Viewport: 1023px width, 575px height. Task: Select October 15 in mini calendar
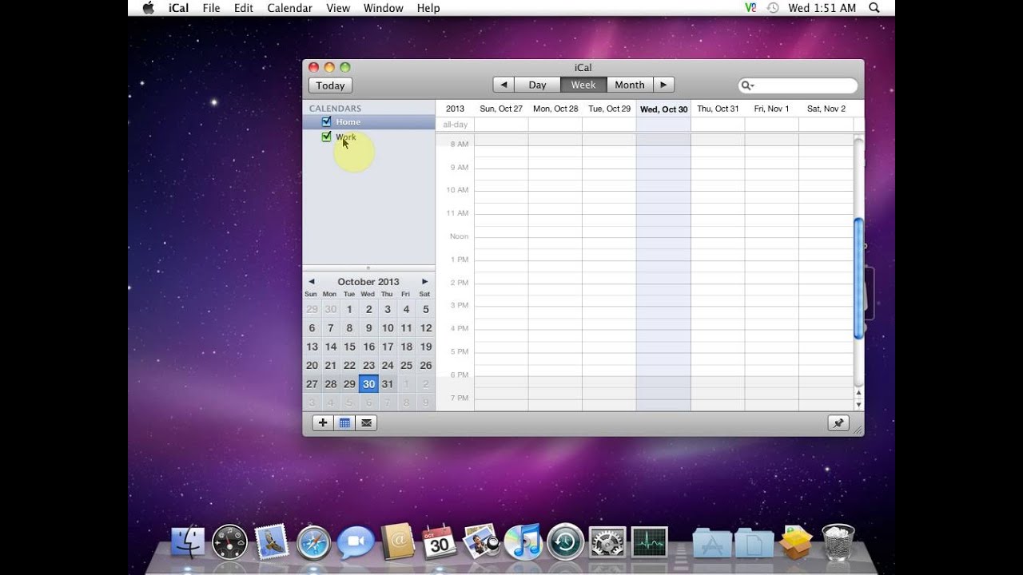[349, 347]
